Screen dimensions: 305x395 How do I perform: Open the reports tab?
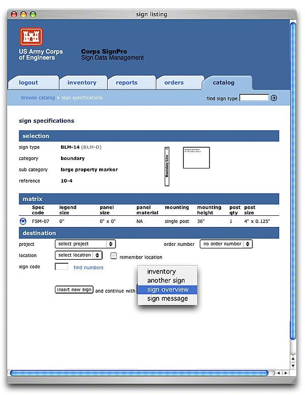point(127,82)
